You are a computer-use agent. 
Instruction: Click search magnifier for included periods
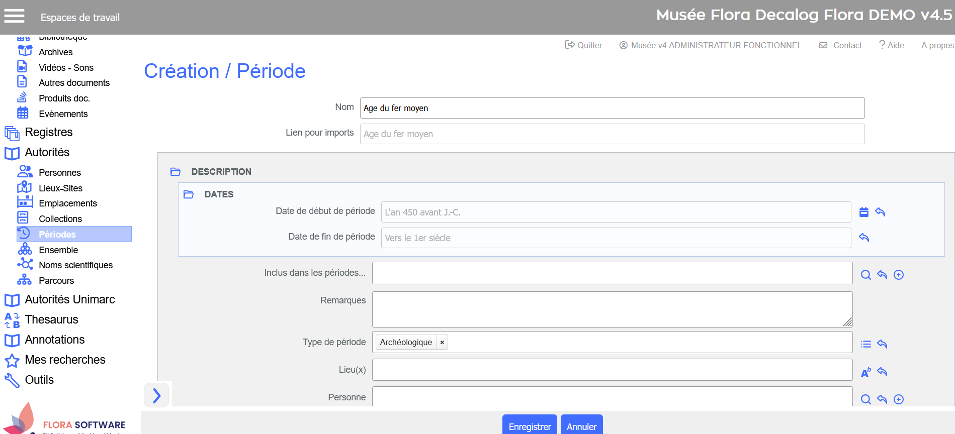(865, 275)
